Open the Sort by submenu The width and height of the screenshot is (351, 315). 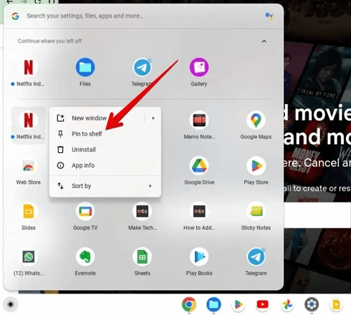[x=105, y=186]
